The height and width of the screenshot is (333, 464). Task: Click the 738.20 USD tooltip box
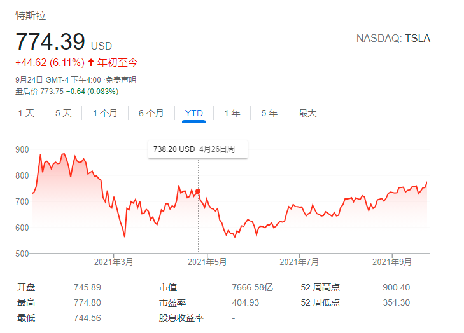(198, 149)
